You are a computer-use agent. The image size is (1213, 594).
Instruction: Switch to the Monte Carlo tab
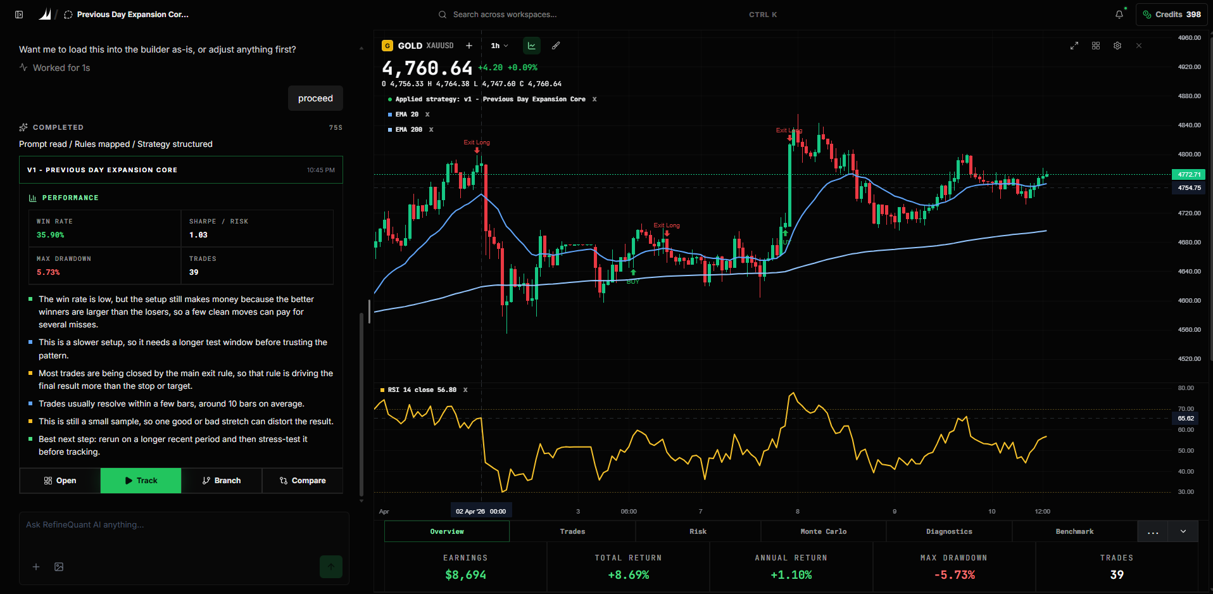823,531
